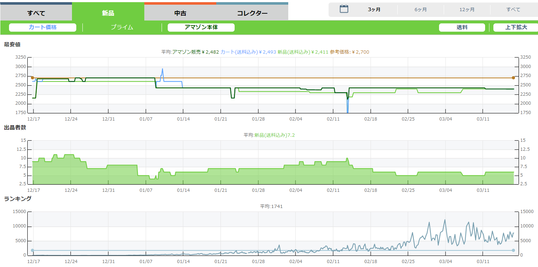
Task: Toggle the アマゾン本体 series filter
Action: tap(201, 27)
